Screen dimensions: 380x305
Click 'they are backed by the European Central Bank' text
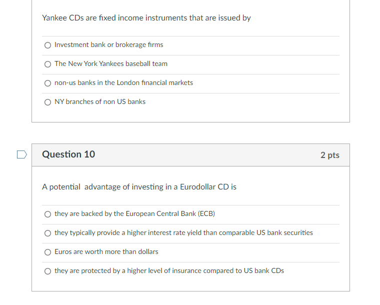tap(134, 213)
